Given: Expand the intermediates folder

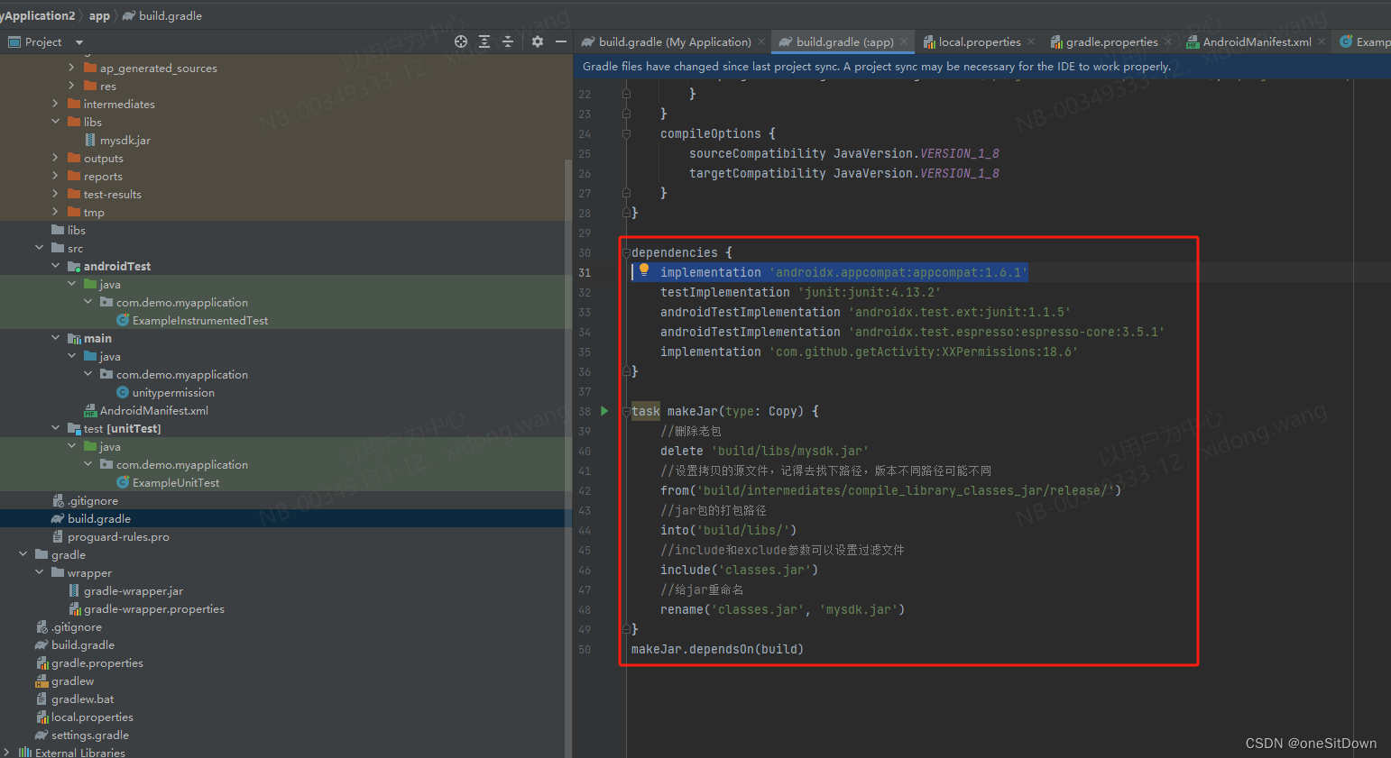Looking at the screenshot, I should click(x=55, y=104).
